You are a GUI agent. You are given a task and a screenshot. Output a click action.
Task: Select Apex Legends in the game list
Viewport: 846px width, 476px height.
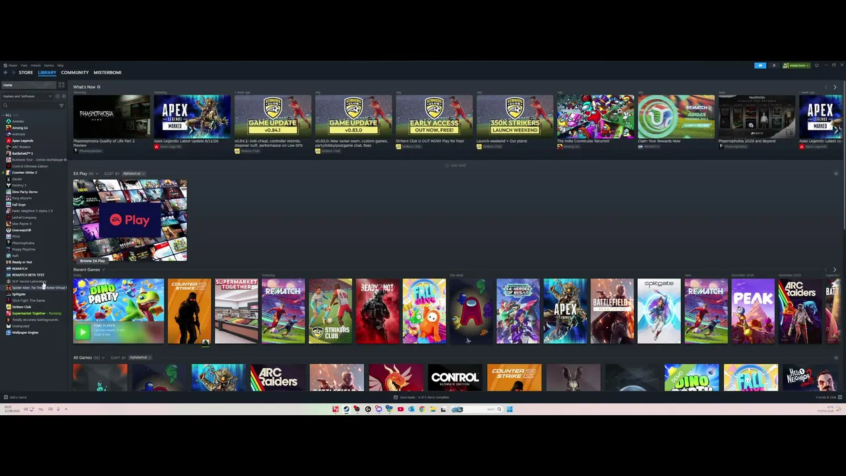pos(21,141)
